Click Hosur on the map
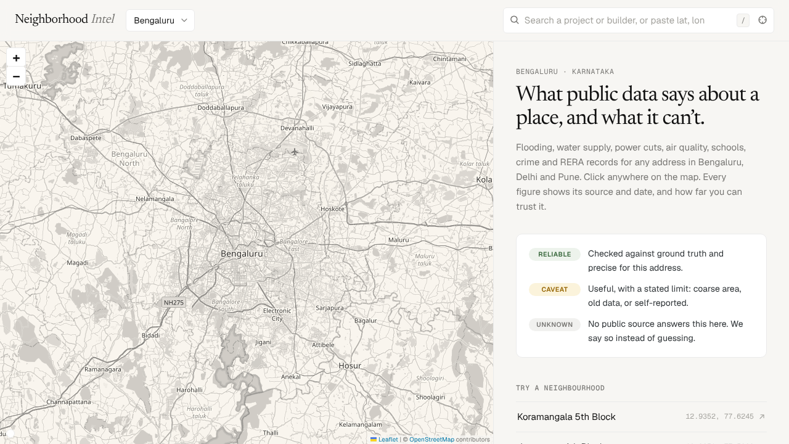This screenshot has width=789, height=444. pyautogui.click(x=350, y=366)
